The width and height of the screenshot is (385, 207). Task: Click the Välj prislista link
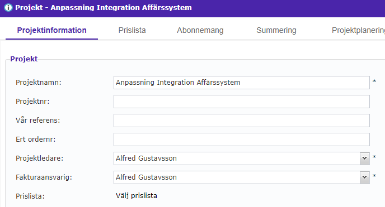point(137,196)
